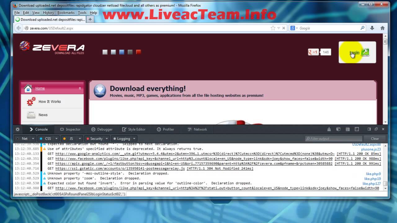Expand the CSS filter dropdown arrow
This screenshot has height=223, width=397.
56,138
